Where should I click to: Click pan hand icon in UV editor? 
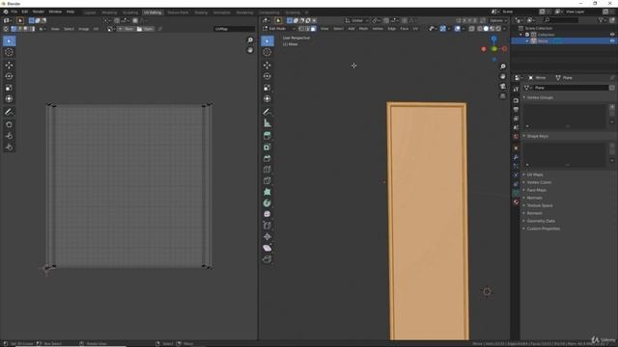pos(250,50)
